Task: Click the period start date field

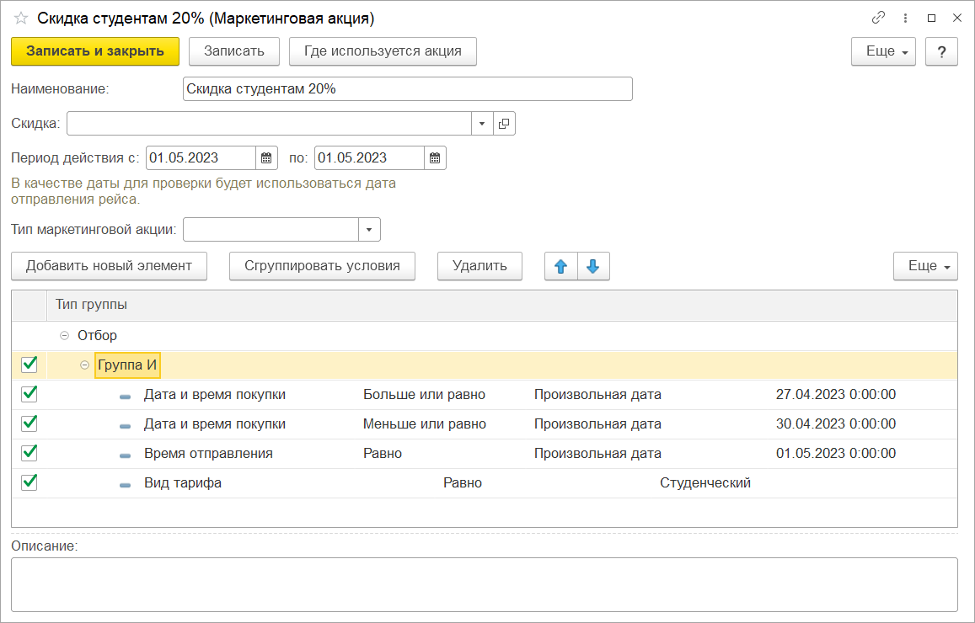Action: point(201,158)
